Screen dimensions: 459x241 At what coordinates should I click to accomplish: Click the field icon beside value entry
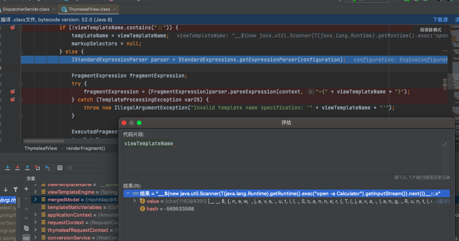click(x=143, y=201)
